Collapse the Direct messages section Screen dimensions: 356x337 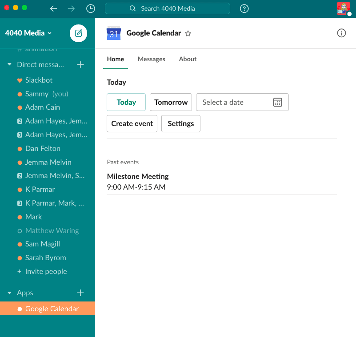[x=9, y=65]
